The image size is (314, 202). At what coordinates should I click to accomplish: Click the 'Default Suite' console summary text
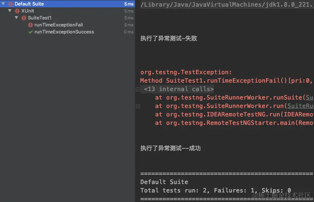(164, 182)
